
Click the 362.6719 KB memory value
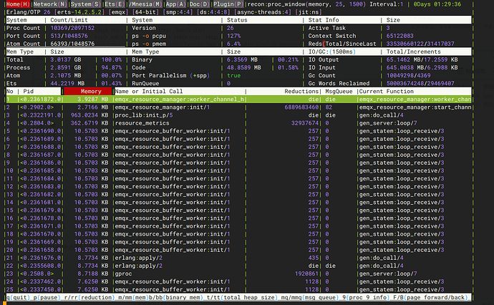click(89, 123)
